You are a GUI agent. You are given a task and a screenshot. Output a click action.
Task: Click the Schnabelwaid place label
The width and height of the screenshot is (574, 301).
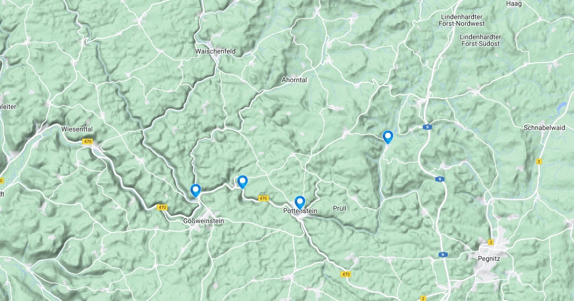coord(544,128)
